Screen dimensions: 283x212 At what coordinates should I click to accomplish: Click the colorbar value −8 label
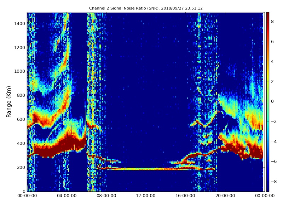pos(274,182)
